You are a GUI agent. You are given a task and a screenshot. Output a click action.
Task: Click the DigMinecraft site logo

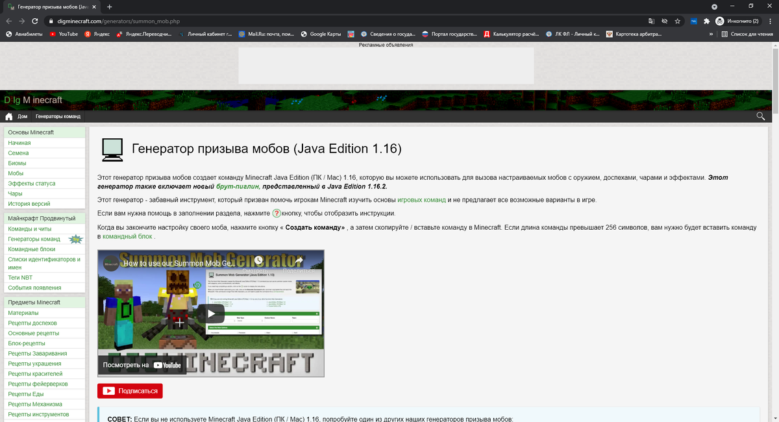click(x=33, y=100)
